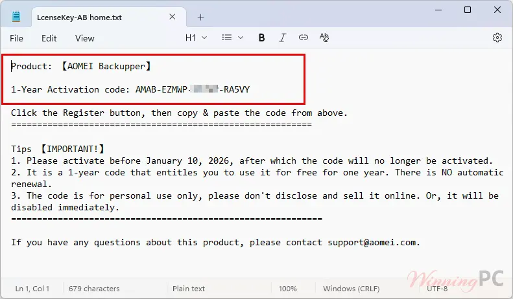Click the 'The code is for personal use' line

click(255, 196)
